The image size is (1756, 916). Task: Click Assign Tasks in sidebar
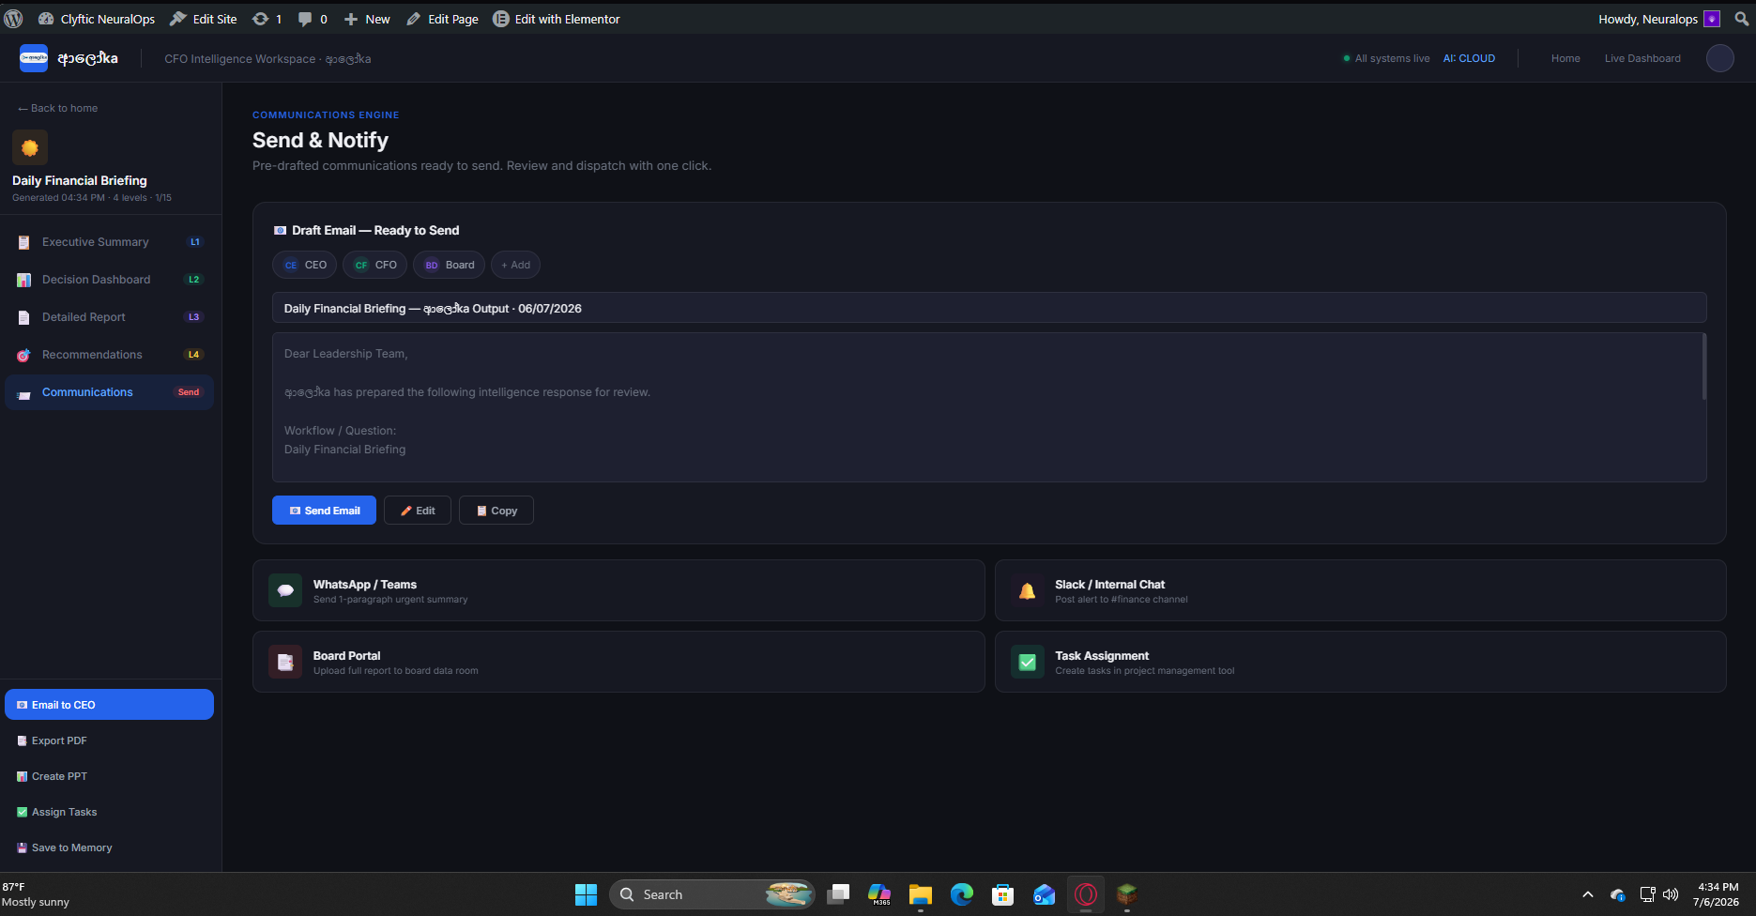click(109, 812)
